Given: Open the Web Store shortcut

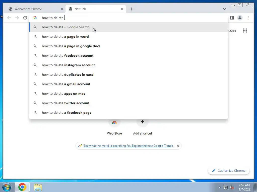Looking at the screenshot, I should (114, 127).
